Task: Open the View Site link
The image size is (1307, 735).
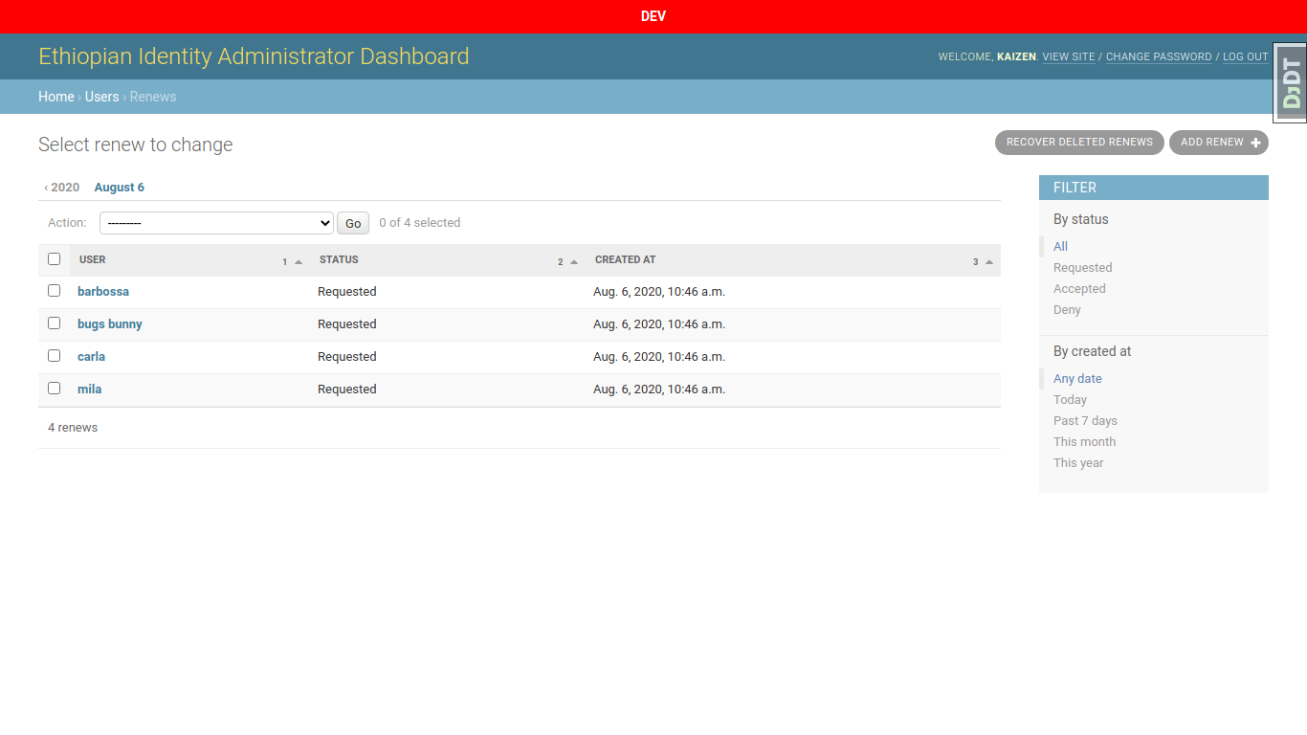Action: 1069,57
